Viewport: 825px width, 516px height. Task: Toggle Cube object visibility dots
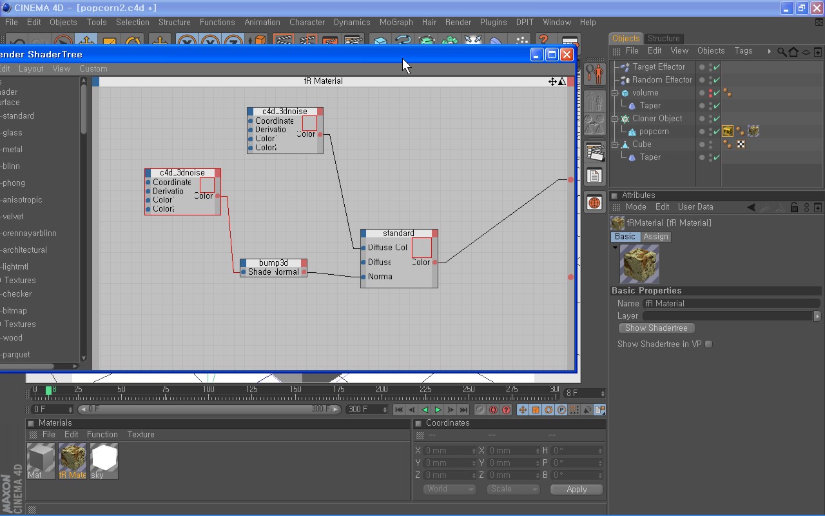[710, 144]
